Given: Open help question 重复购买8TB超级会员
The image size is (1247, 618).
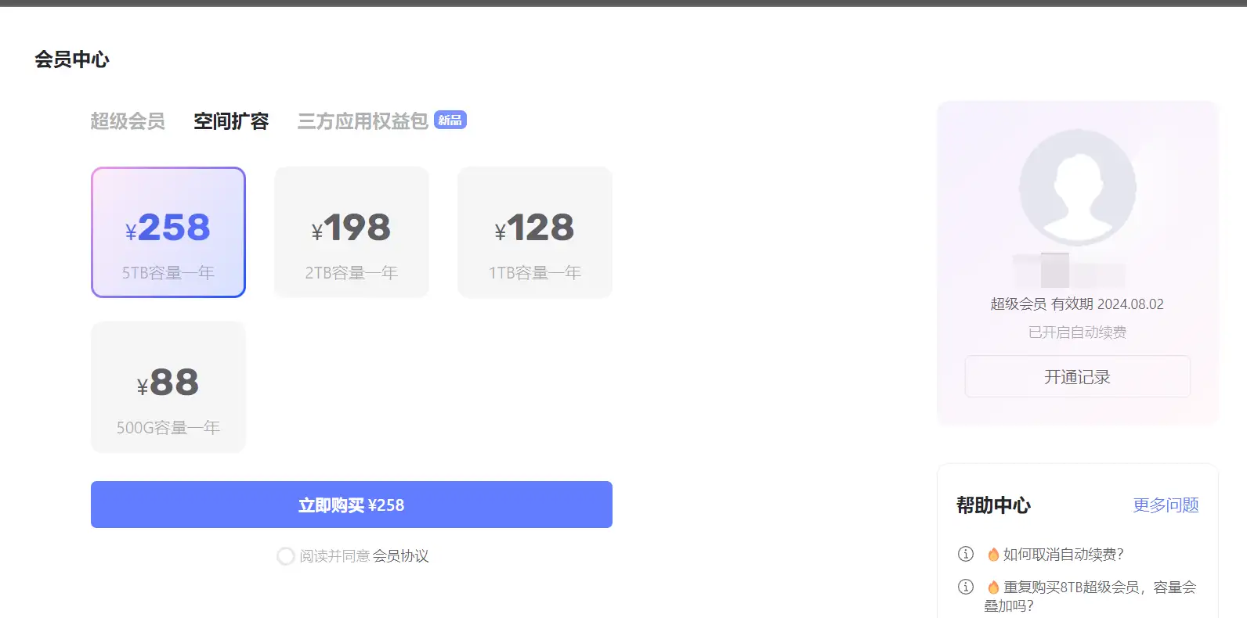Looking at the screenshot, I should 1090,596.
